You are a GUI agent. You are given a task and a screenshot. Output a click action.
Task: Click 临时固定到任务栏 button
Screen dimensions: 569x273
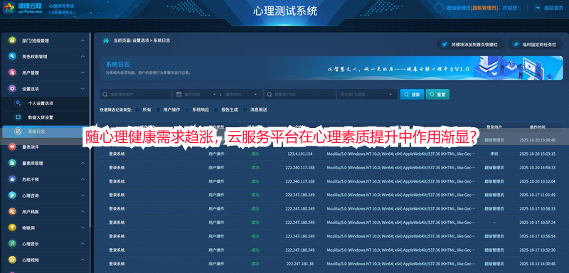[x=536, y=44]
